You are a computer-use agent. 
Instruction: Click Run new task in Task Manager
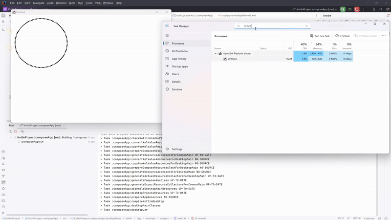[x=320, y=36]
